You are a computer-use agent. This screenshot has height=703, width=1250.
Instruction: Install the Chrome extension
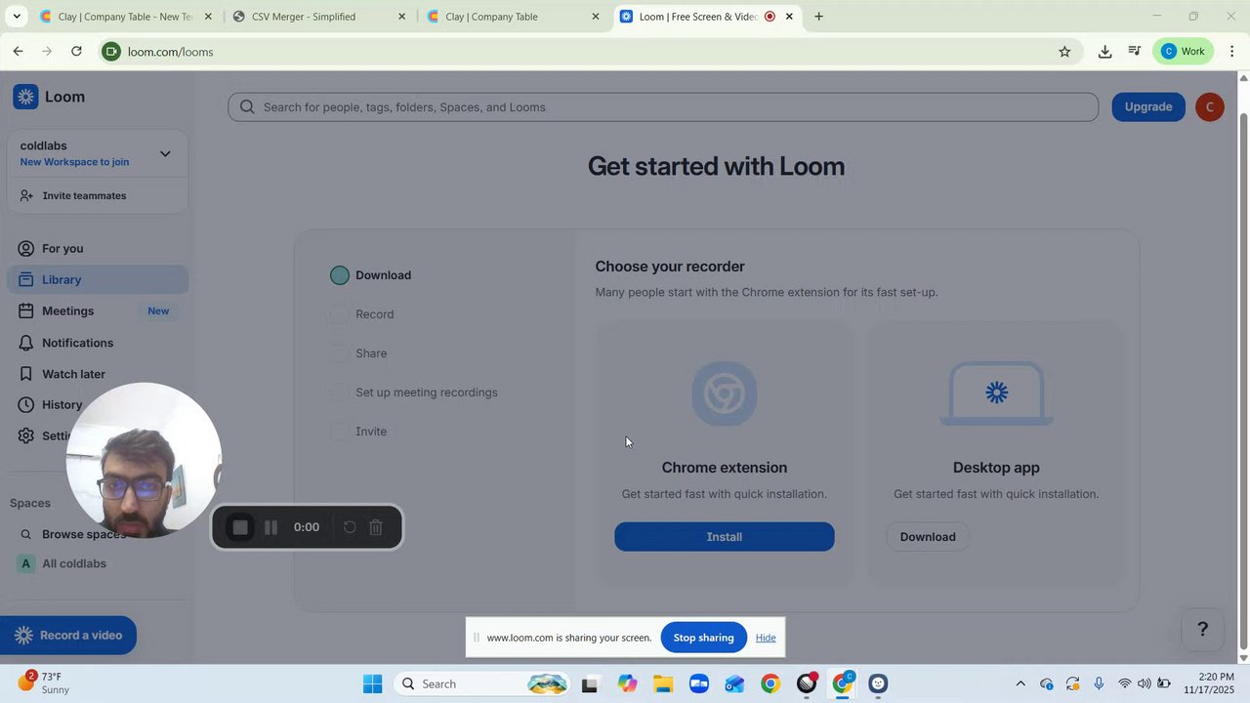725,537
